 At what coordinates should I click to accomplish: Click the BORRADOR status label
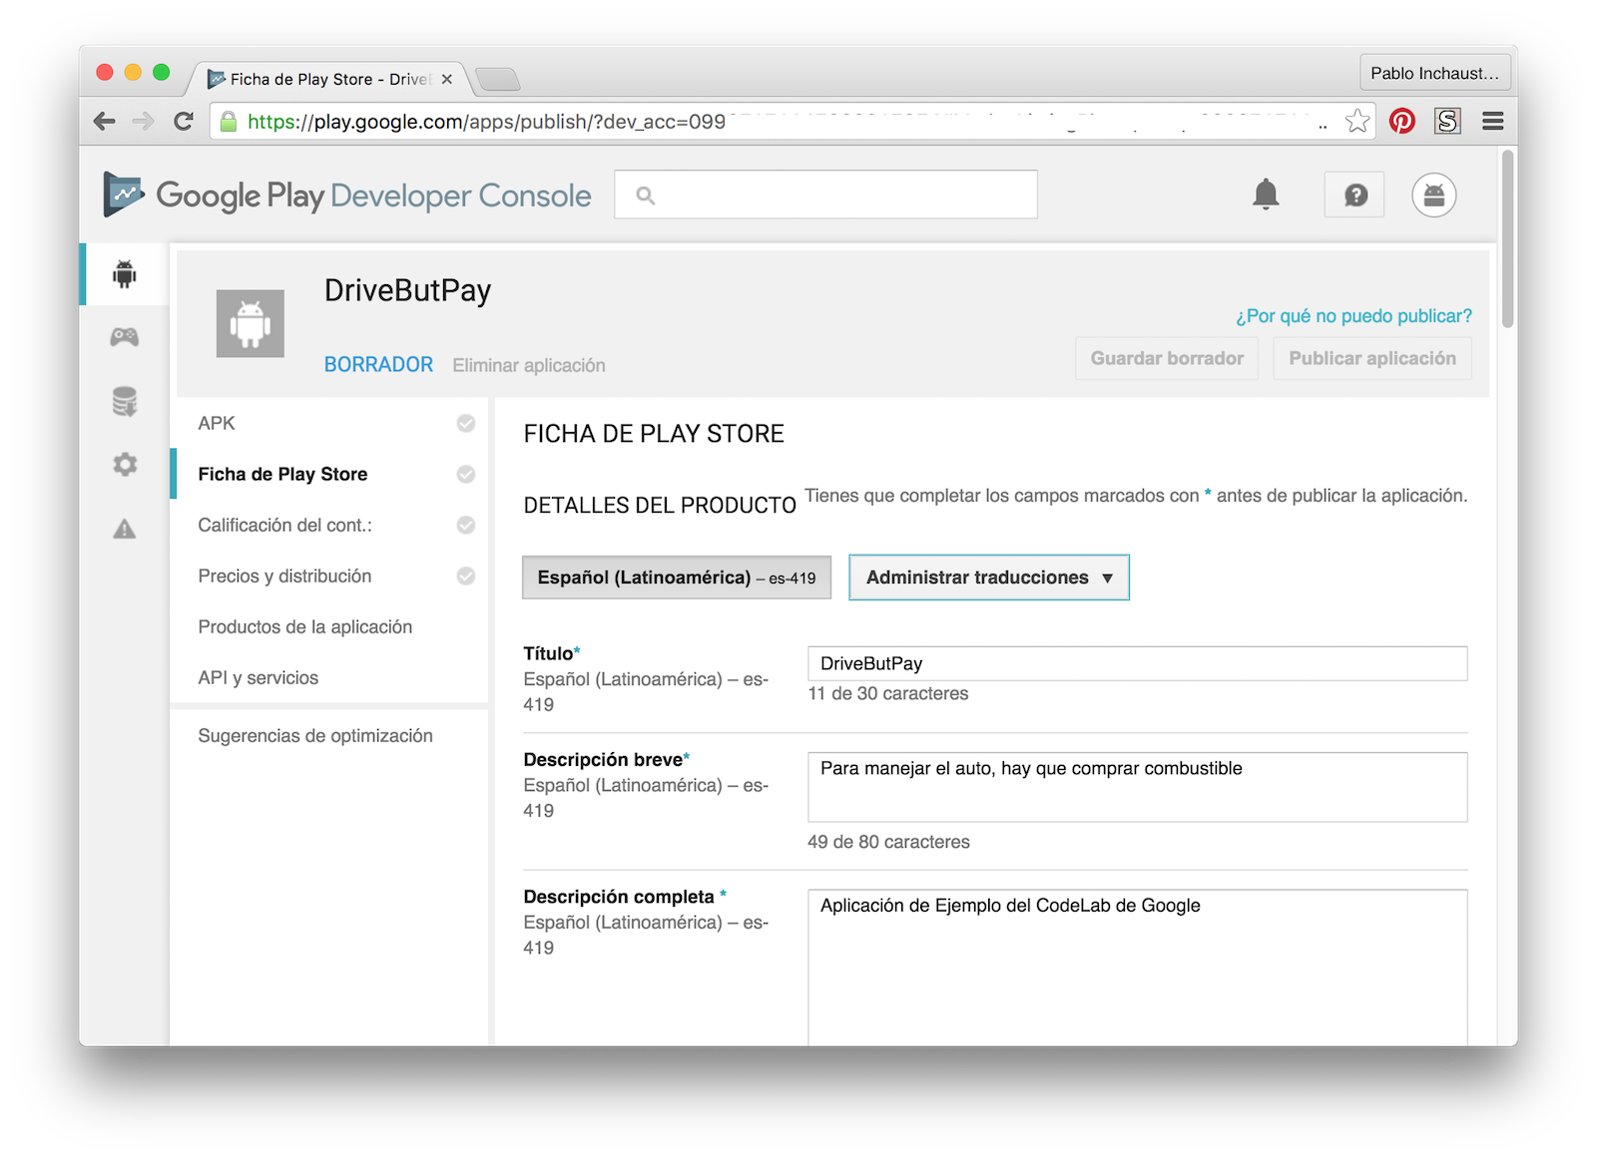(378, 364)
